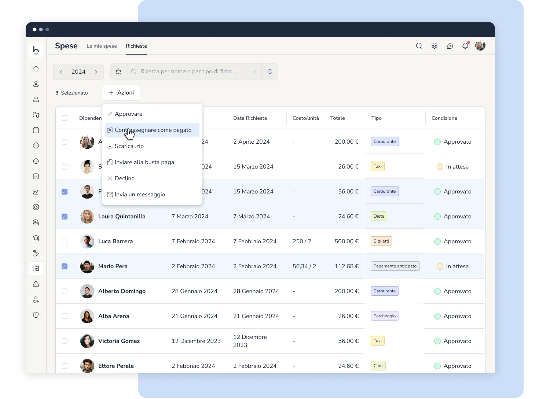Click the app logo at sidebar top
Screen dimensions: 550x399
[36, 50]
